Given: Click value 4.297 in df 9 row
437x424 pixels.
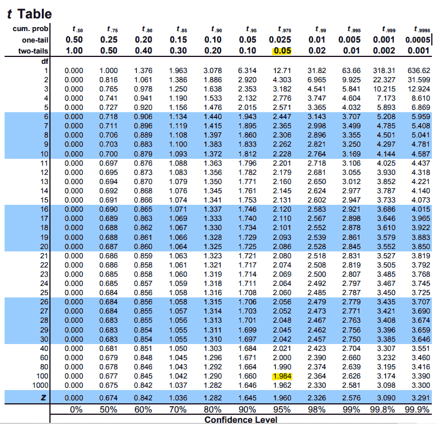Looking at the screenshot, I should (386, 144).
